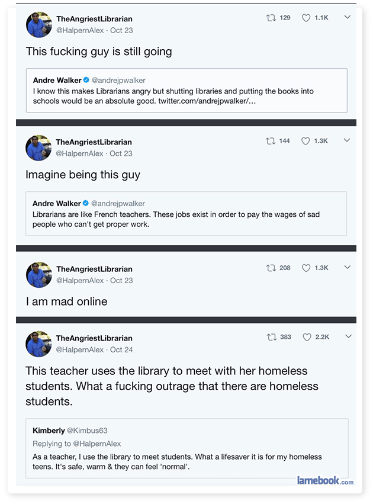Image resolution: width=373 pixels, height=504 pixels.
Task: Open options chevron on 'still going' tweet
Action: (348, 17)
